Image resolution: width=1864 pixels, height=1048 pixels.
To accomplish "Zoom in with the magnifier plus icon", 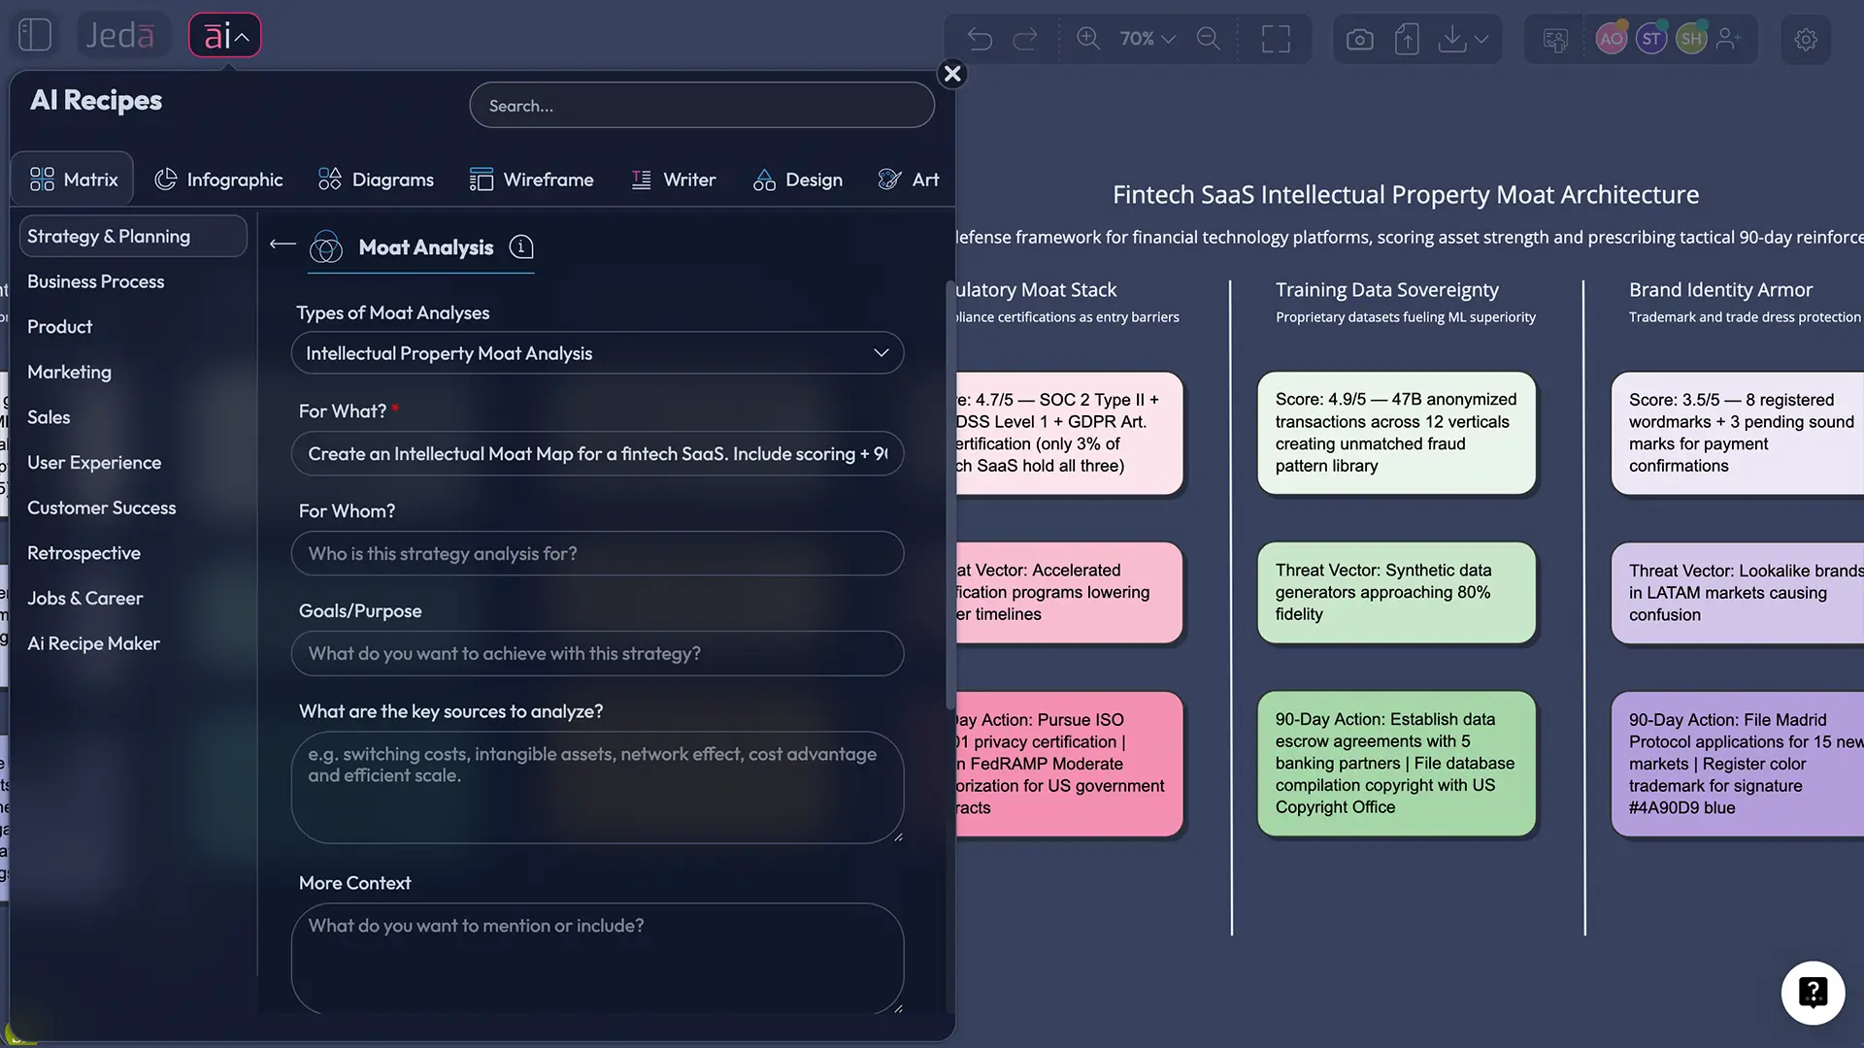I will pyautogui.click(x=1088, y=39).
